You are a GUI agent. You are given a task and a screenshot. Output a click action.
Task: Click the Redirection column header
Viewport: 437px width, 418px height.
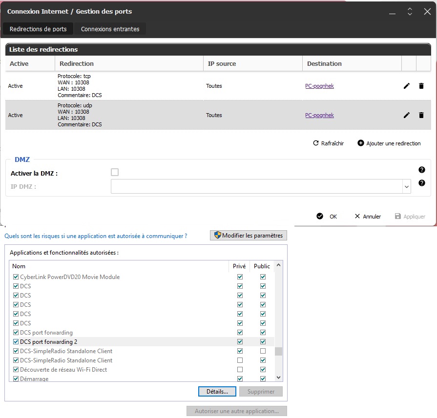click(129, 63)
